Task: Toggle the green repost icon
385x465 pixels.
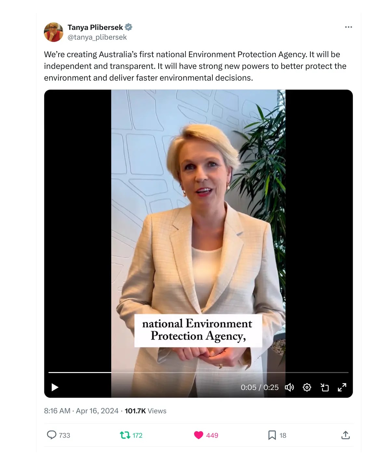Action: pos(125,435)
